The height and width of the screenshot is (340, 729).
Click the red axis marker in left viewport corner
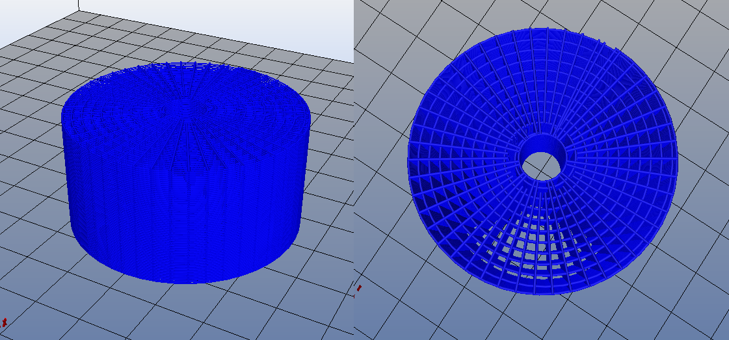click(4, 321)
